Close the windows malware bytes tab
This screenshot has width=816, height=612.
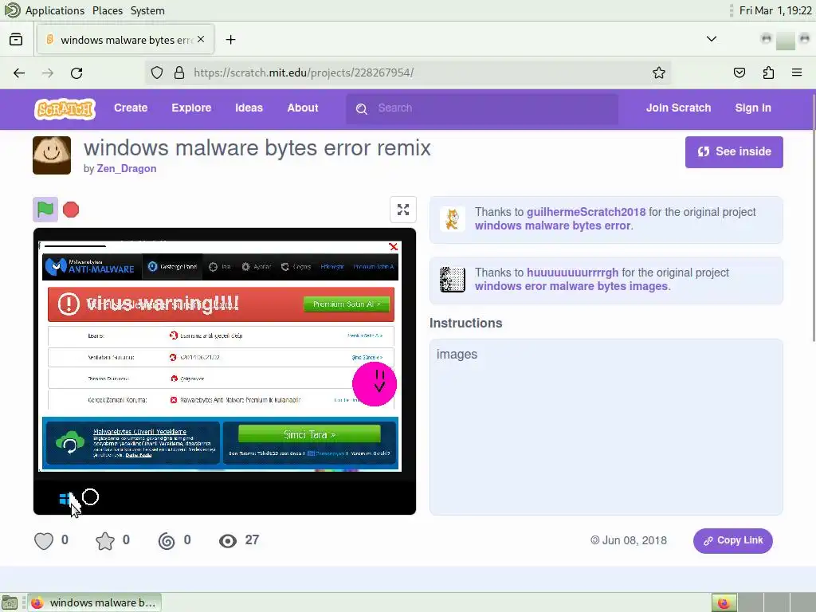201,40
